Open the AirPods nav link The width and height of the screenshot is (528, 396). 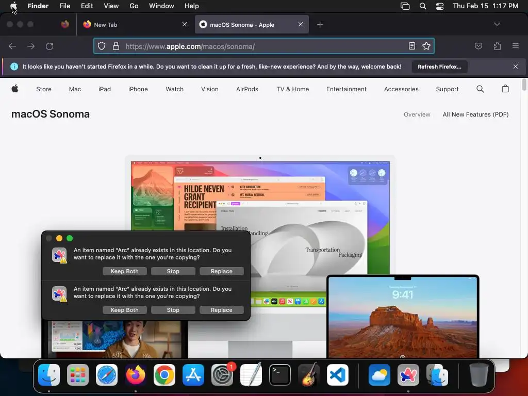tap(247, 89)
